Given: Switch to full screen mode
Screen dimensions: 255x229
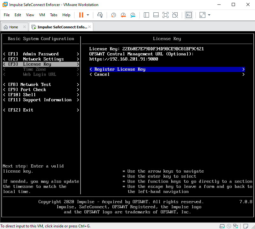Looking at the screenshot, I should click(166, 15).
